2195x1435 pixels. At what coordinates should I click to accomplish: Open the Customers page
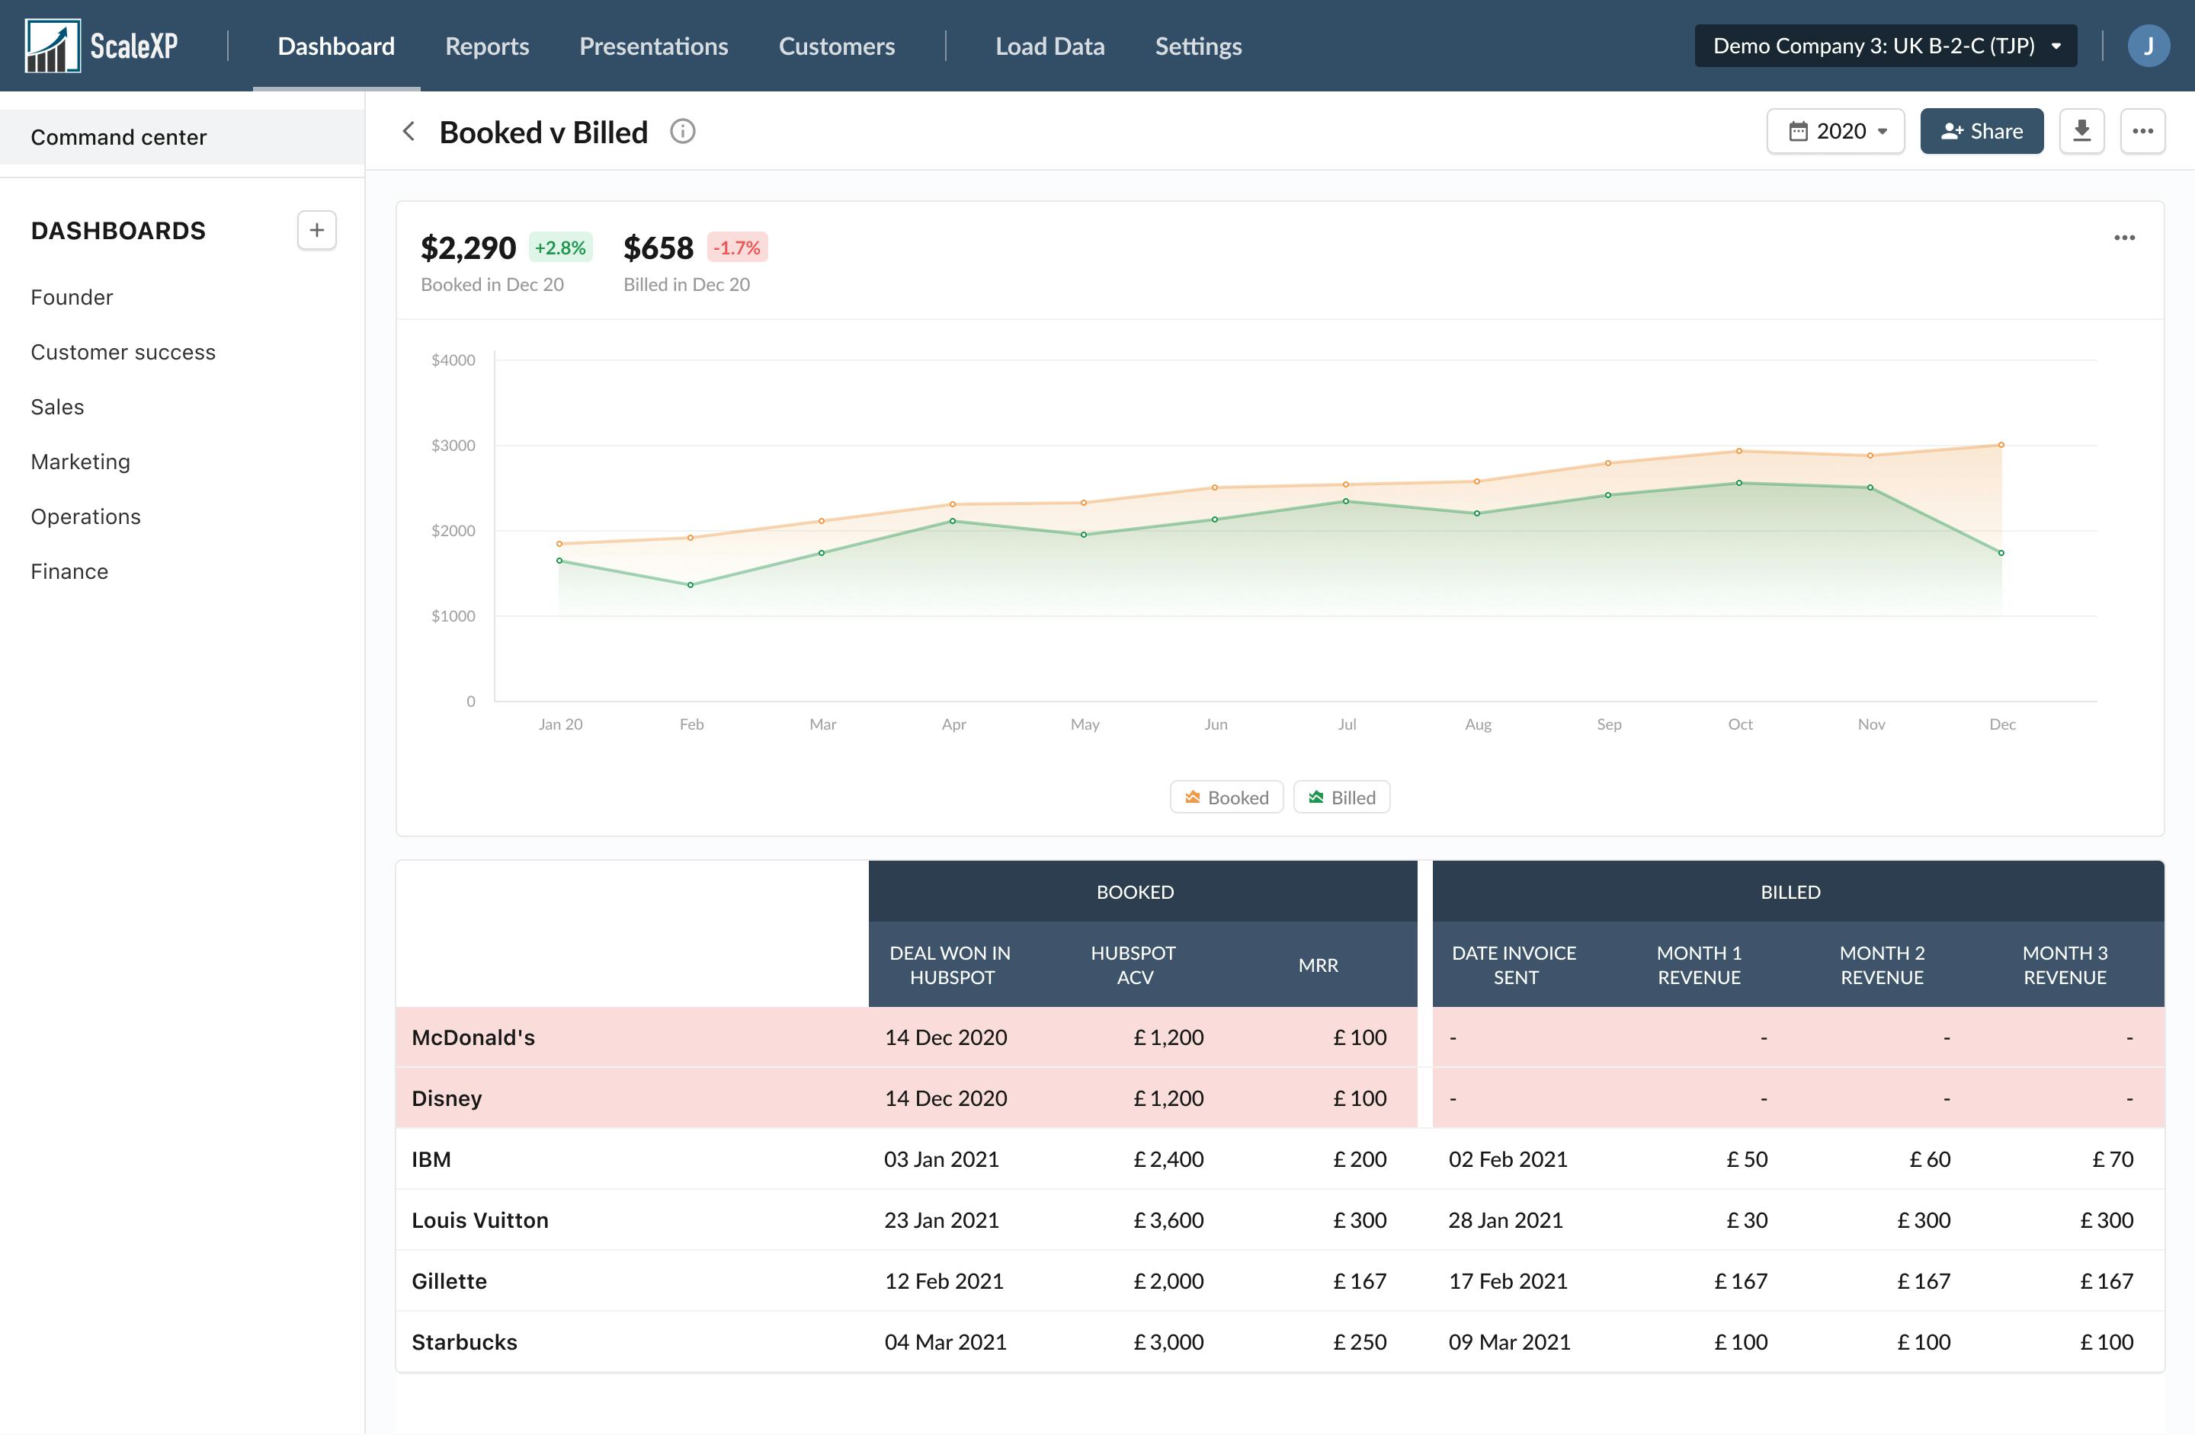pos(837,45)
